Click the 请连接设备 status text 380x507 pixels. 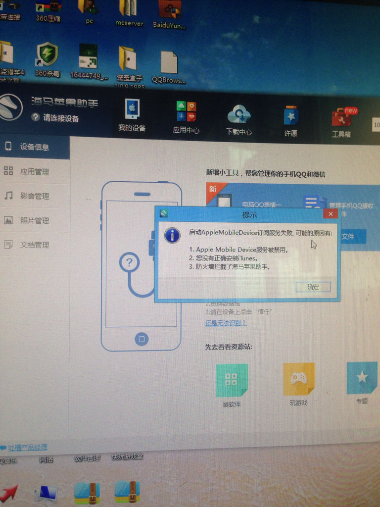click(x=61, y=118)
